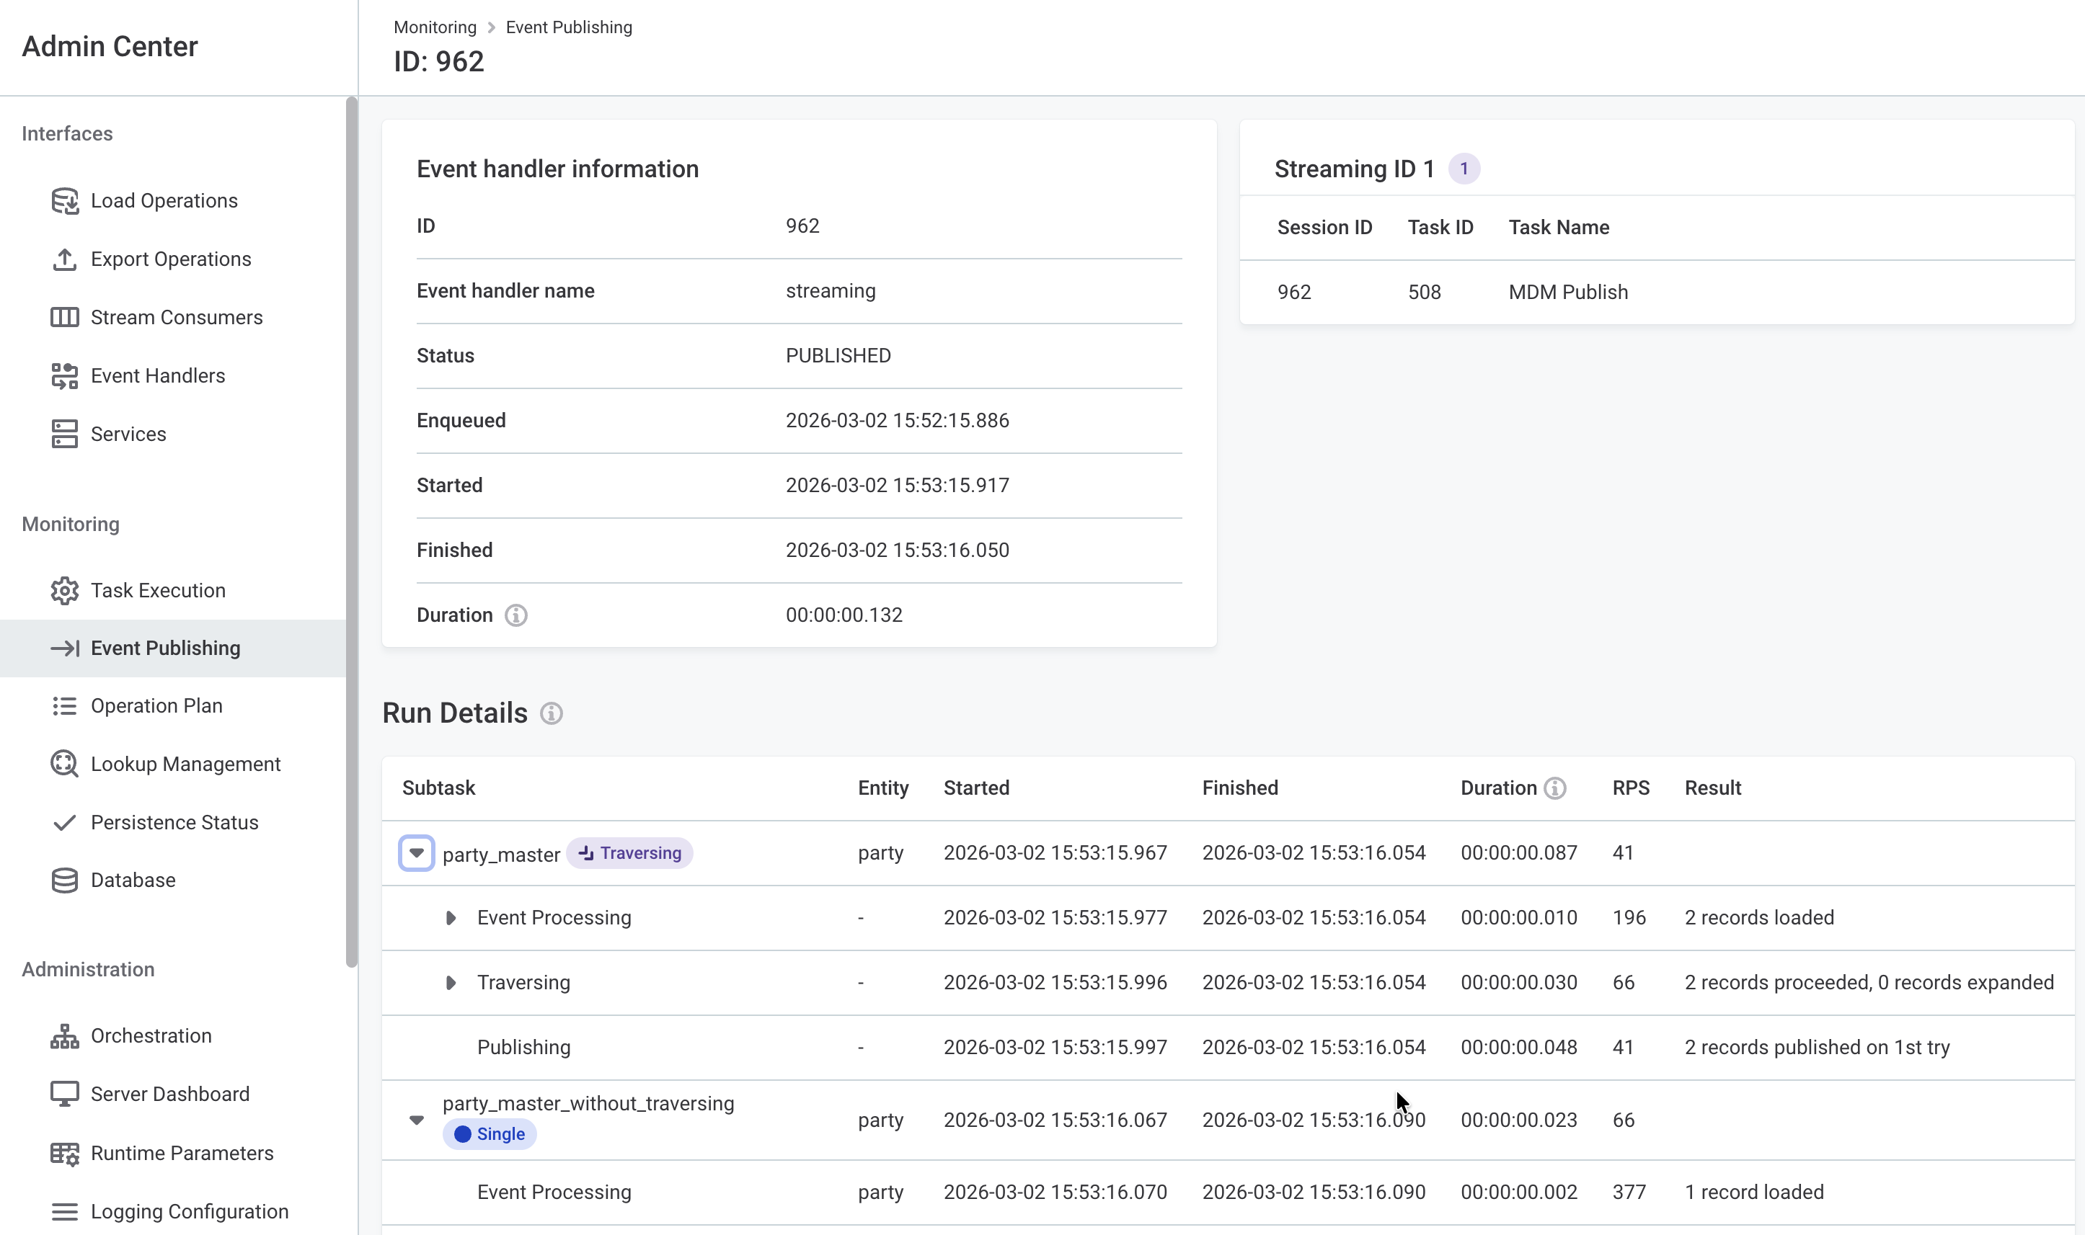2085x1235 pixels.
Task: Expand the Event Processing subtask details
Action: point(451,917)
